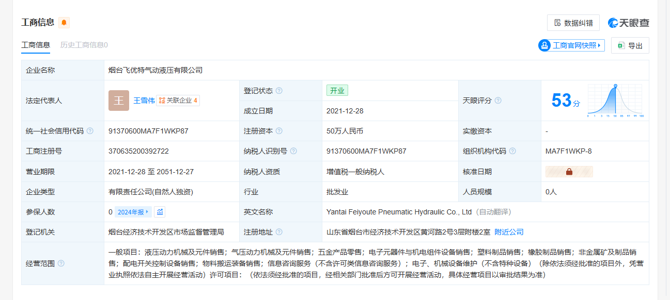The height and width of the screenshot is (300, 670).
Task: Click the help icon beside 天眼评分
Action: [x=498, y=101]
